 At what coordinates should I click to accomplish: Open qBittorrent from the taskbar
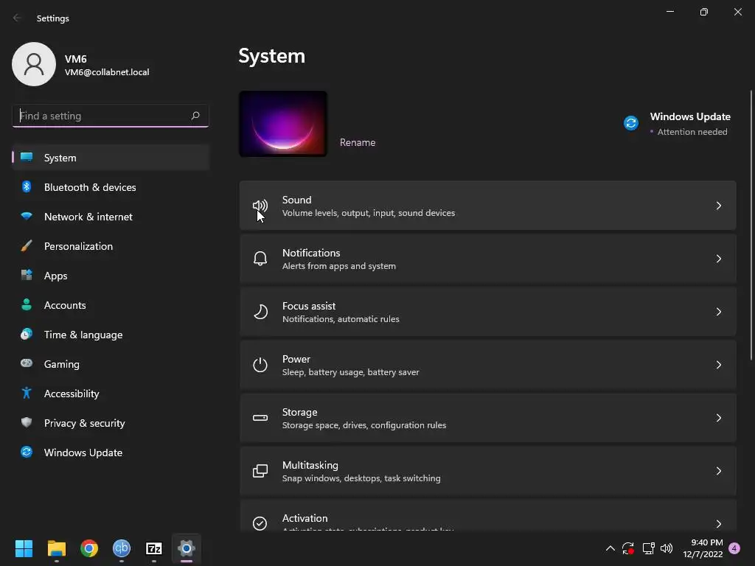coord(122,548)
